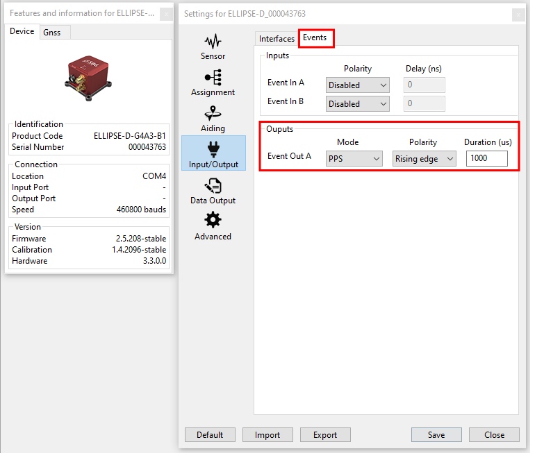This screenshot has height=467, width=544.
Task: Open the Event Out A mode dropdown
Action: click(x=354, y=159)
